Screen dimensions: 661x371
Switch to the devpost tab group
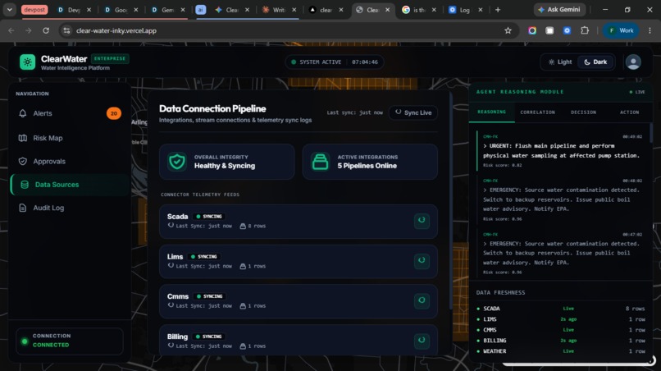[34, 10]
